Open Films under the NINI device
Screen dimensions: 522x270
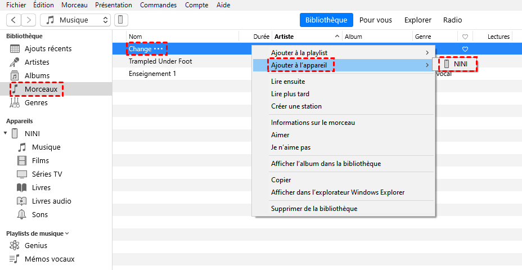tap(40, 161)
